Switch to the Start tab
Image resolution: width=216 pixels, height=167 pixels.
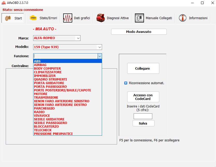point(13,18)
